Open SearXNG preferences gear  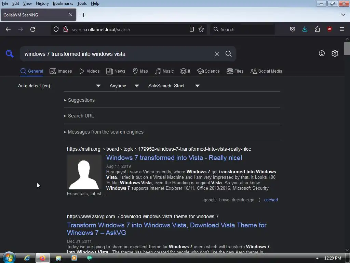tap(335, 53)
